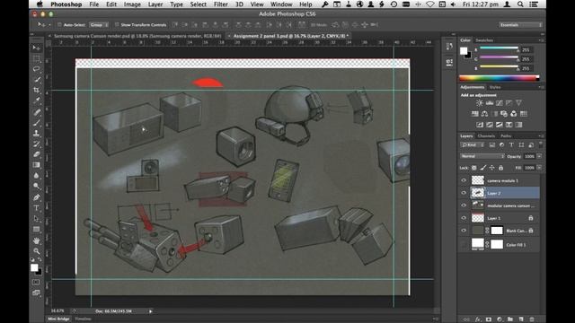This screenshot has height=323, width=575.
Task: Open the Image menu
Action: click(132, 4)
